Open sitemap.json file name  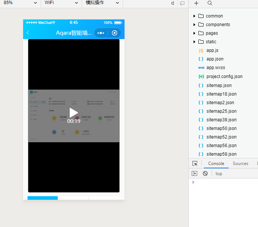pos(219,85)
